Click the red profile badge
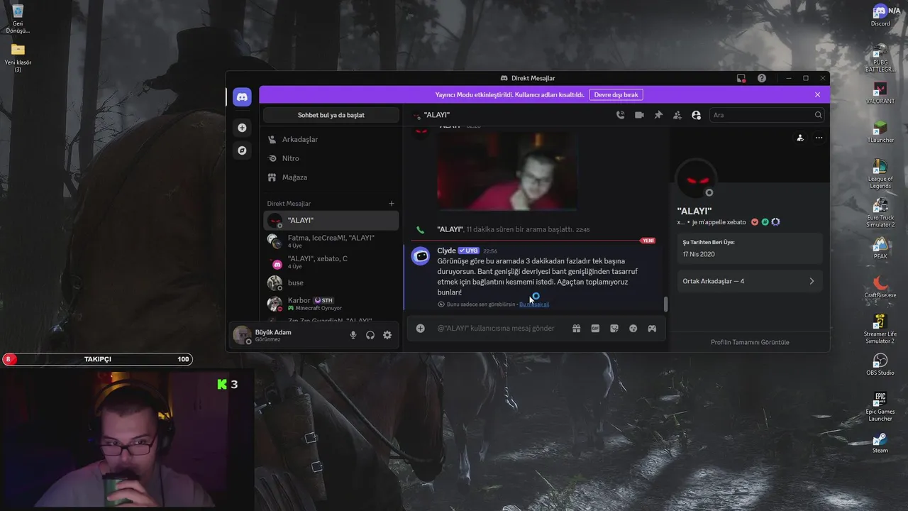The height and width of the screenshot is (511, 908). [755, 222]
